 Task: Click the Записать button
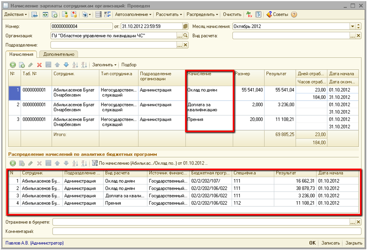(330, 243)
